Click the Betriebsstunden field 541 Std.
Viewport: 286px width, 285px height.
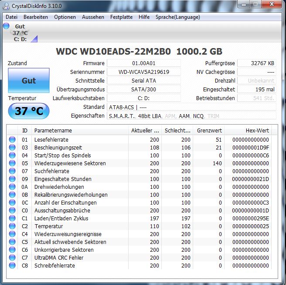pyautogui.click(x=257, y=98)
